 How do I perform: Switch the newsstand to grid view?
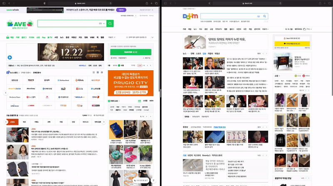[98, 73]
